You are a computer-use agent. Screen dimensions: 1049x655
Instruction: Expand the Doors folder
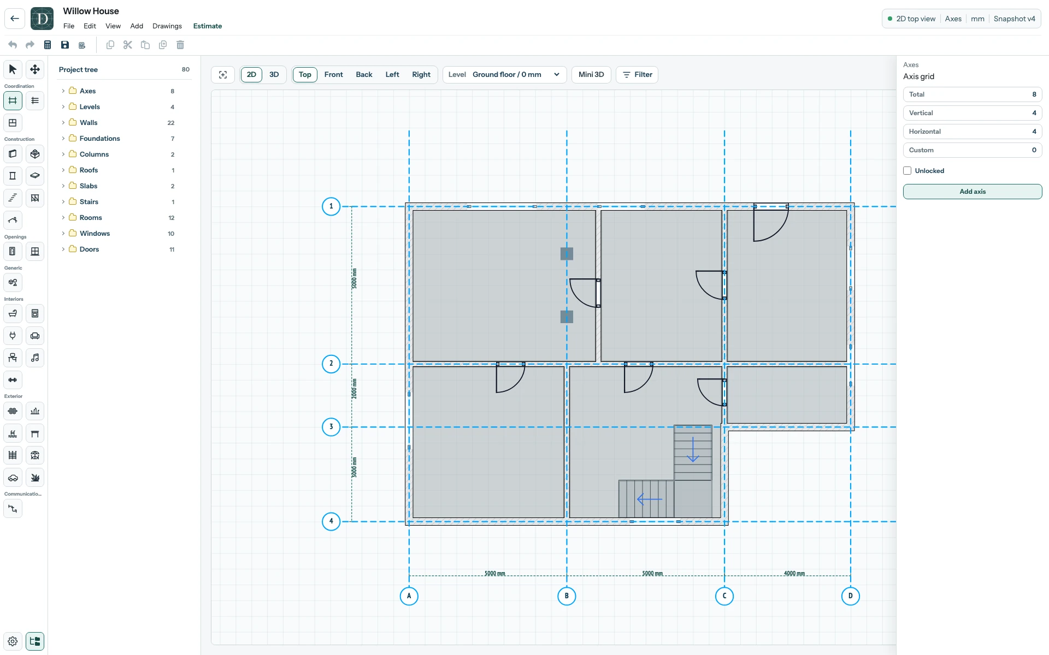(63, 249)
